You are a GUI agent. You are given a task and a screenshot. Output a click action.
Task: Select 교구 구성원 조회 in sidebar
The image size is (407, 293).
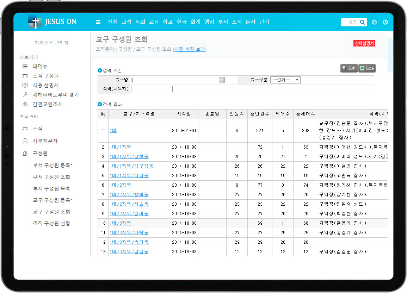pyautogui.click(x=51, y=212)
